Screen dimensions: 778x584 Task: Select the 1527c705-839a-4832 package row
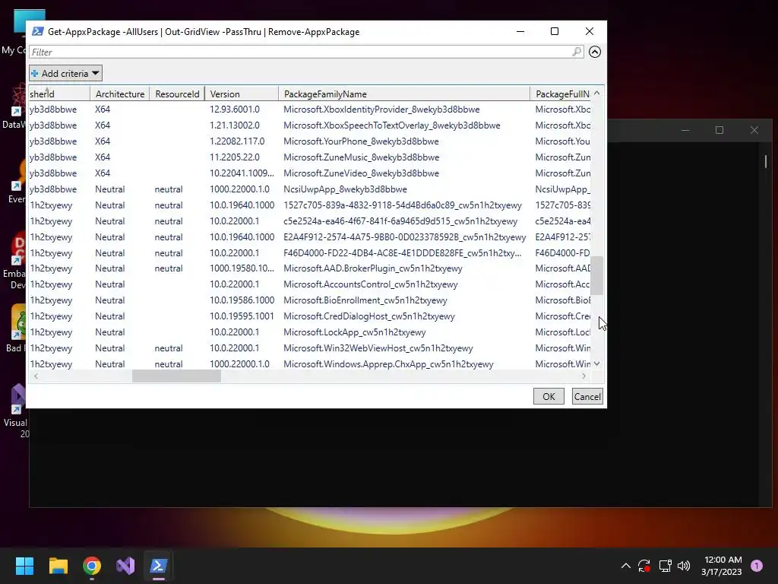click(x=310, y=205)
